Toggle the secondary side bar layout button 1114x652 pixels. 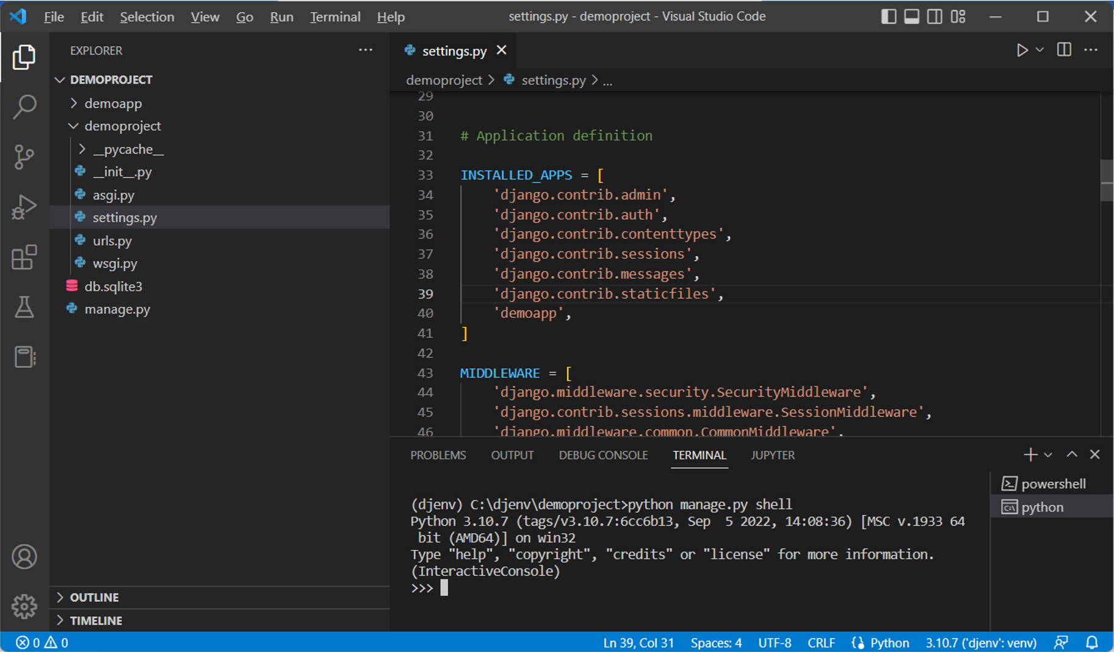[935, 16]
